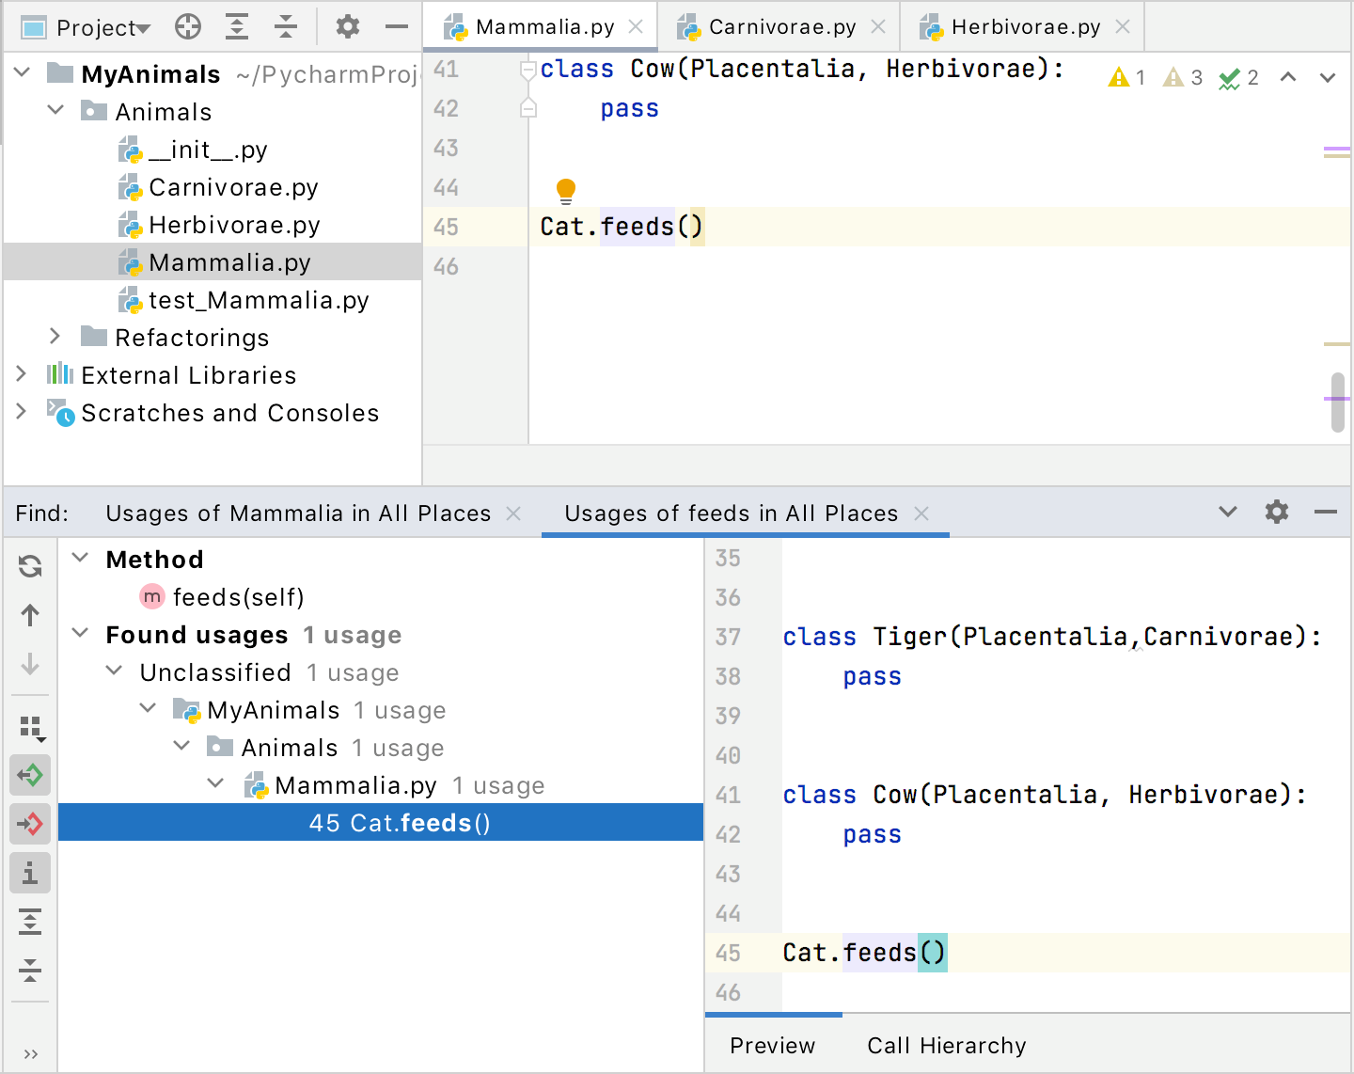Expand External Libraries node
Image resolution: width=1354 pixels, height=1074 pixels.
coord(21,374)
